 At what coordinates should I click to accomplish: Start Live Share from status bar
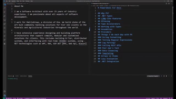20,98
